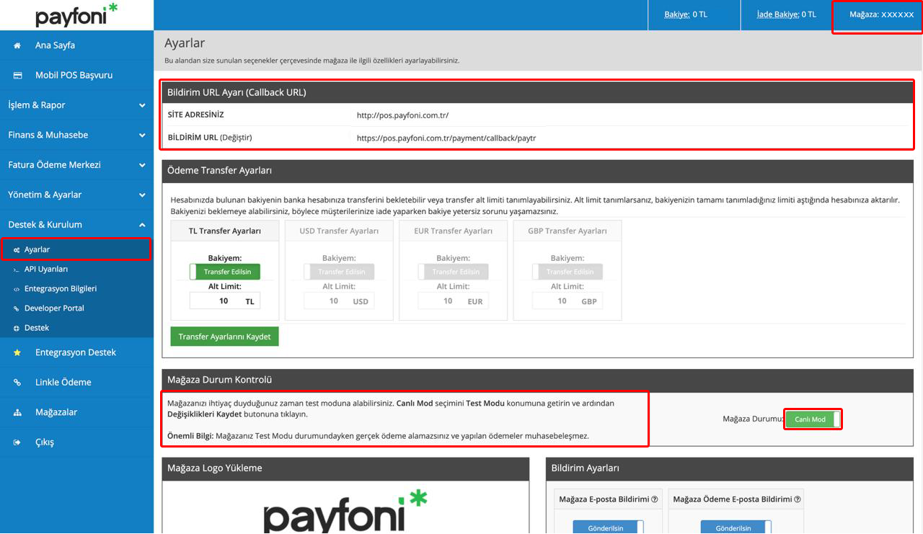
Task: Click the help icon next to Mağaza Ödeme E-posta Bildirimi
Action: coord(798,499)
